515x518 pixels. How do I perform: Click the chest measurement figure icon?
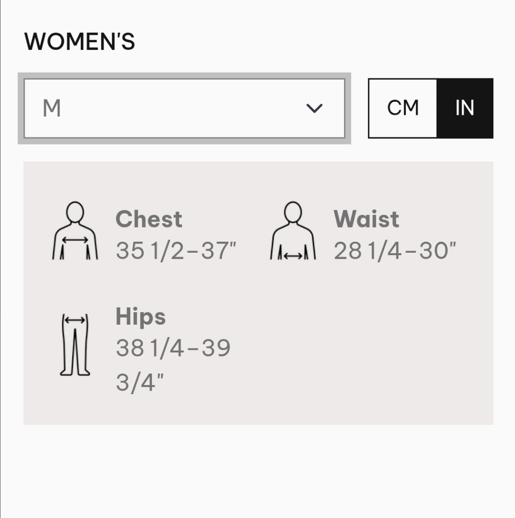75,230
